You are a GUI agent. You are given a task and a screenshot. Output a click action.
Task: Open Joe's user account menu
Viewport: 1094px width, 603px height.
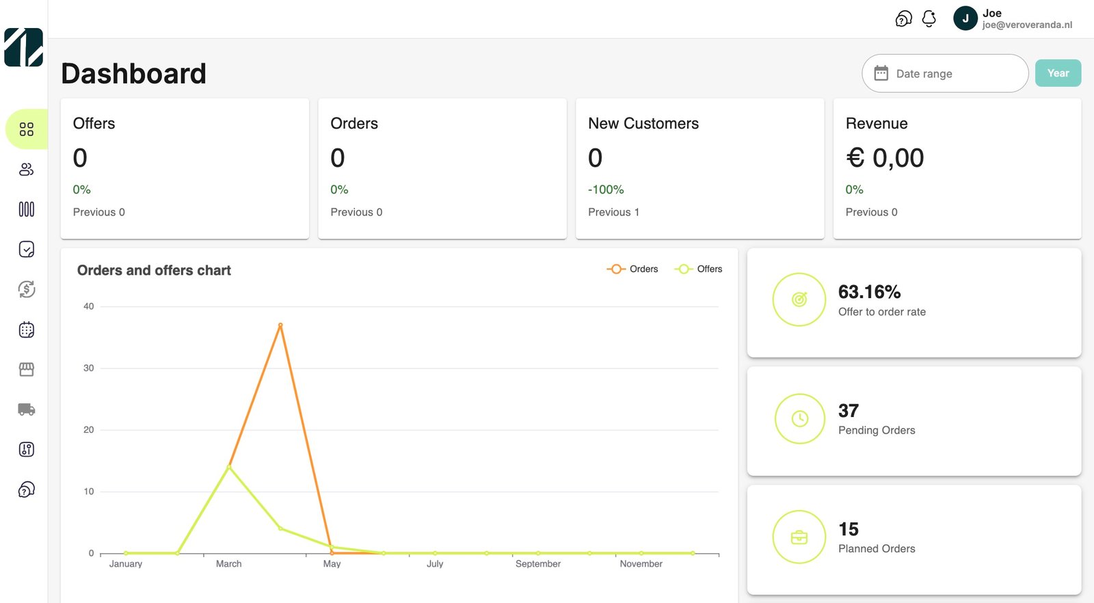point(1013,18)
